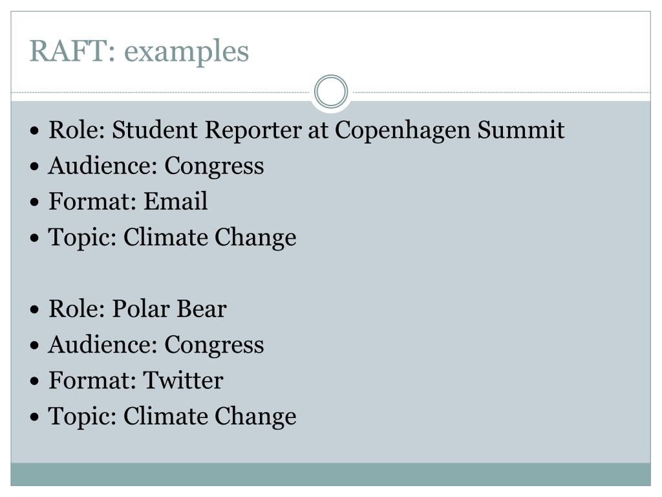
Task: Click the circle ornament below the title
Action: coord(331,92)
